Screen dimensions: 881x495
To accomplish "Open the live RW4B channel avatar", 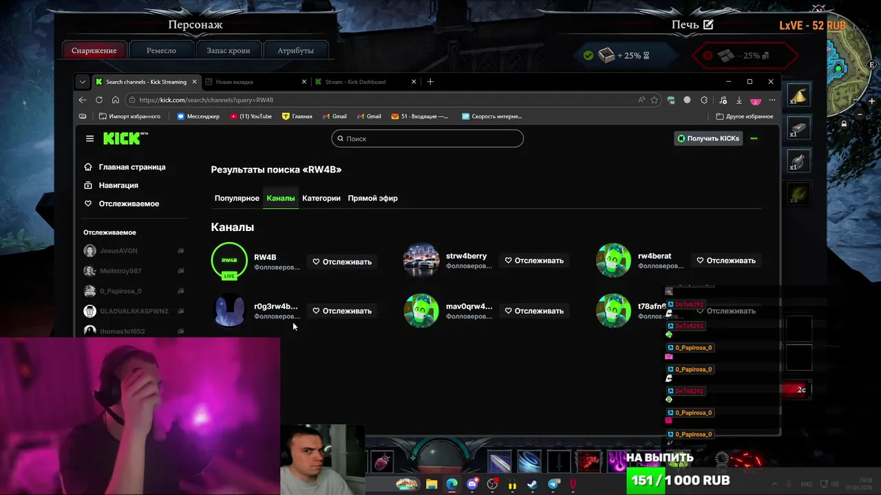I will (229, 261).
